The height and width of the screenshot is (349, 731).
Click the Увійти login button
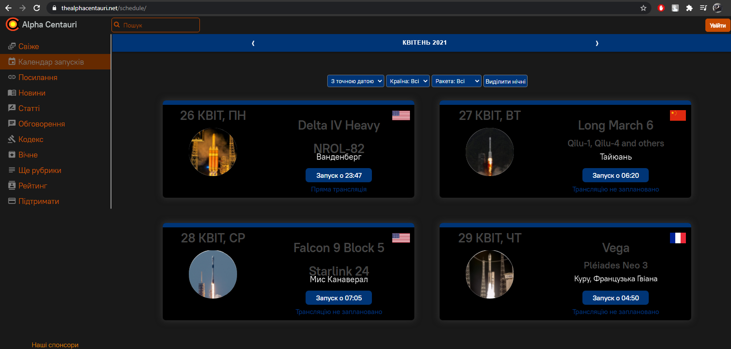(x=718, y=25)
